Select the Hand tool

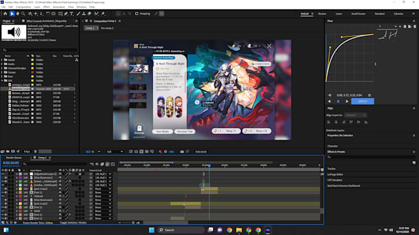18,14
